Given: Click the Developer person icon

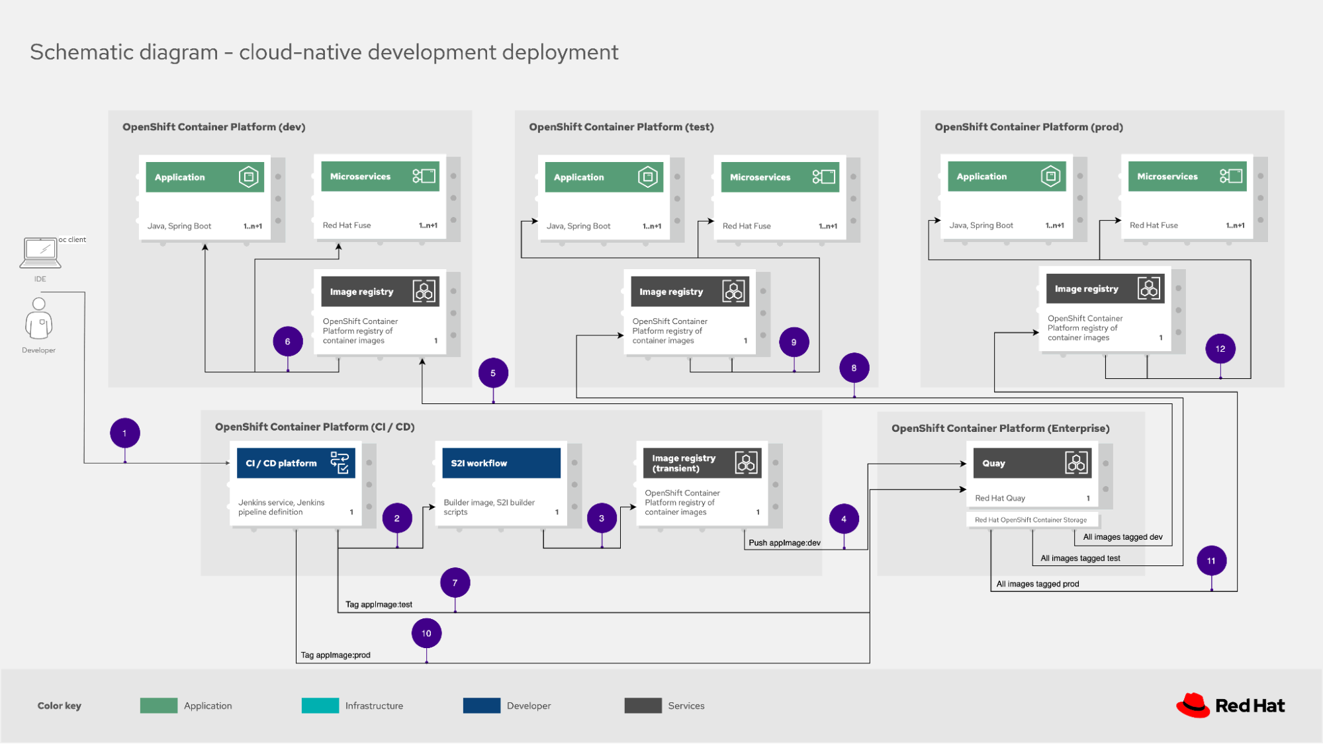Looking at the screenshot, I should pyautogui.click(x=39, y=318).
